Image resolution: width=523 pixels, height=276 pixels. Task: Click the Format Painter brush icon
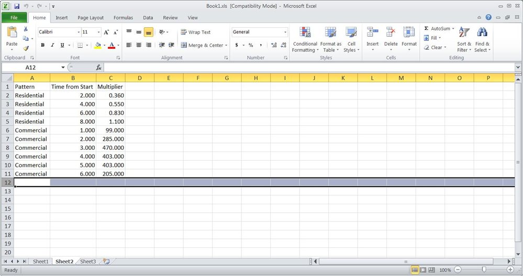[x=26, y=48]
